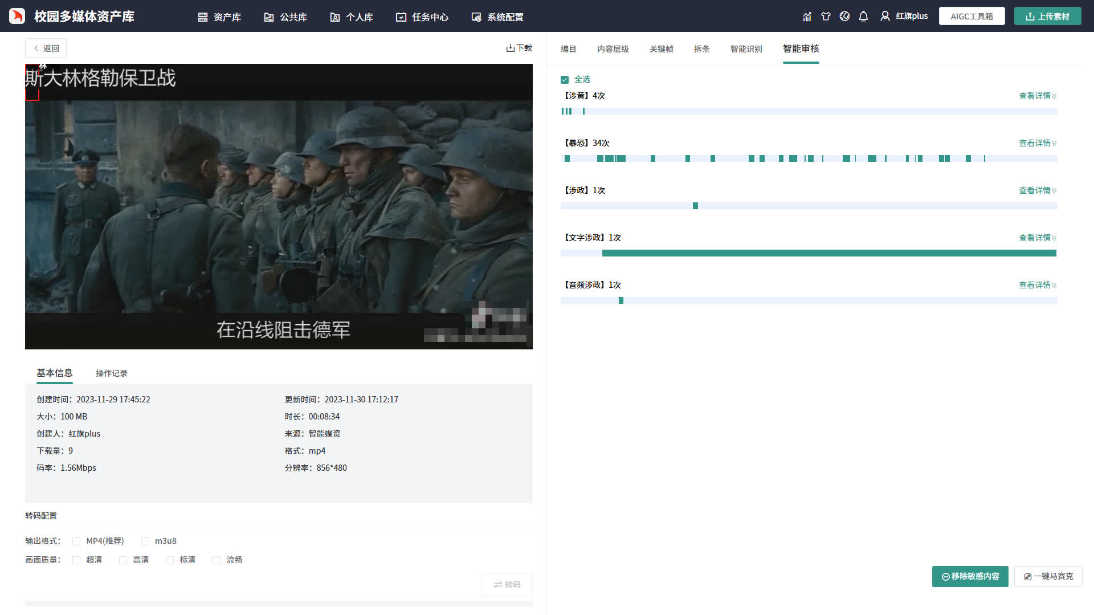Click the 音频涉政 timeline marker
The width and height of the screenshot is (1094, 615).
point(621,301)
